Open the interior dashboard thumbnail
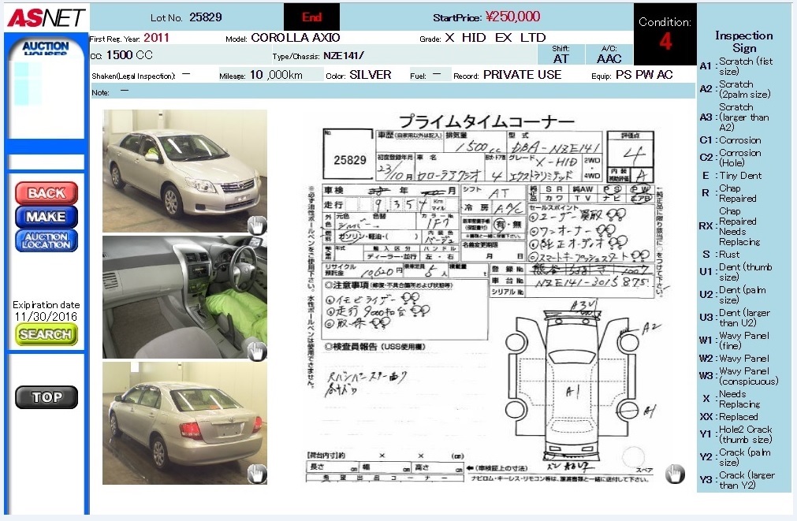This screenshot has height=521, width=797. coord(184,297)
